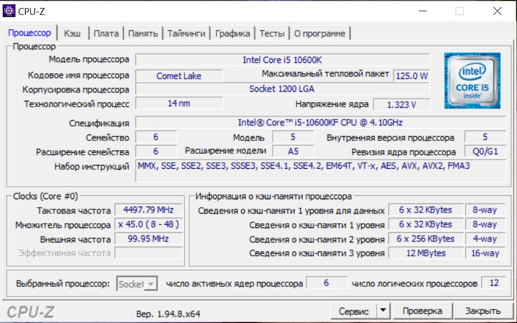Click the Intel Core i5 inside logo
517x323 pixels.
[x=472, y=81]
